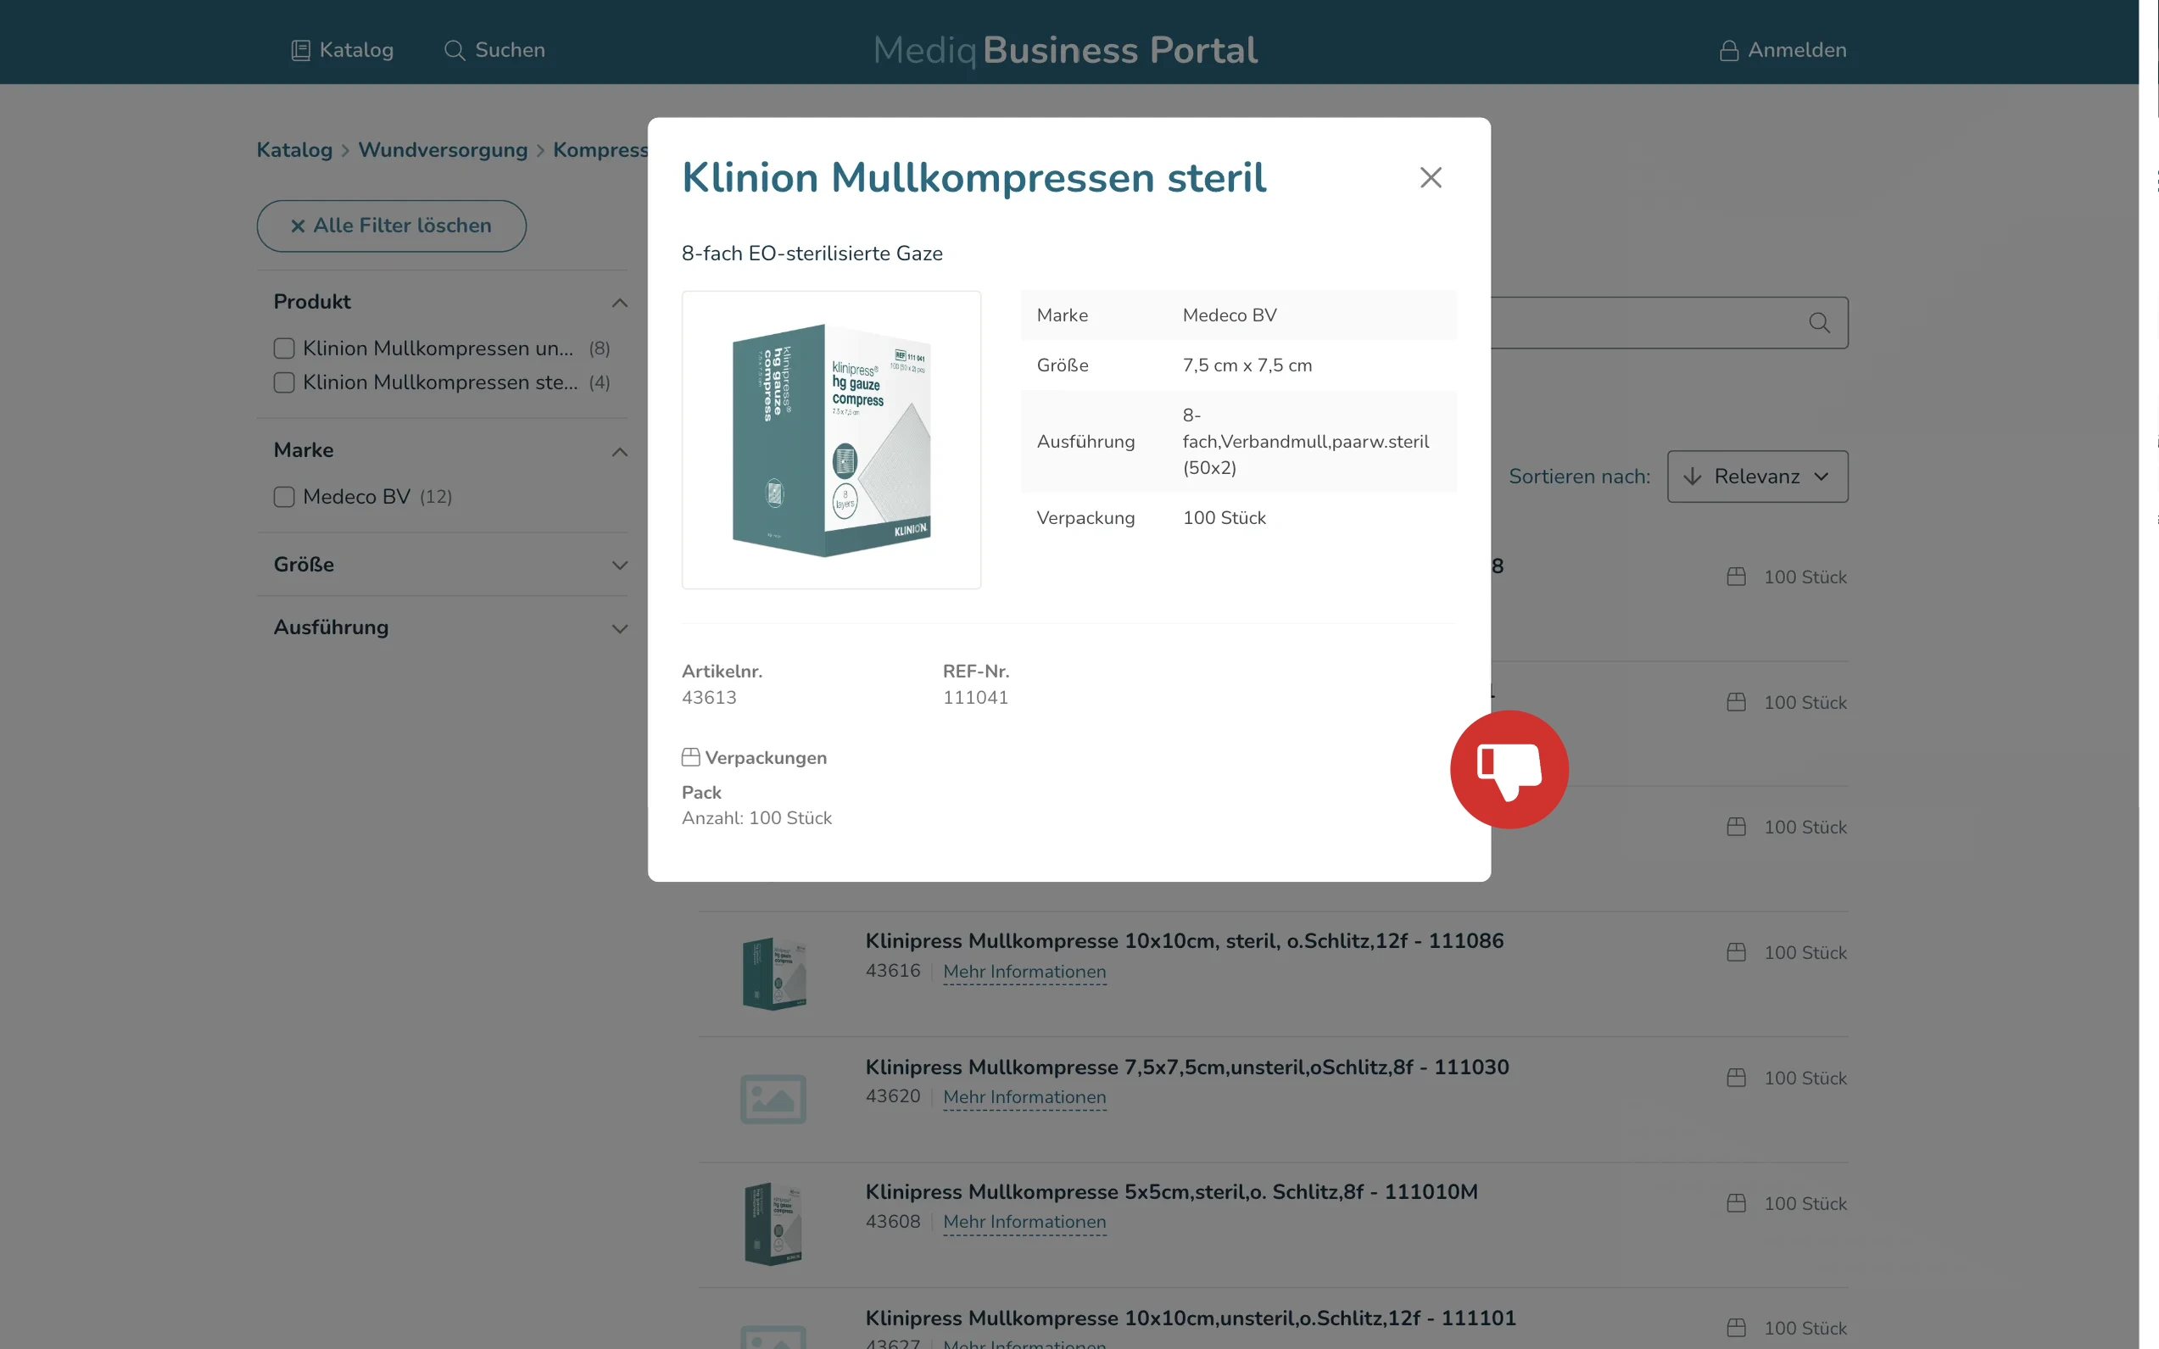Click the product box image in dialog

(830, 440)
